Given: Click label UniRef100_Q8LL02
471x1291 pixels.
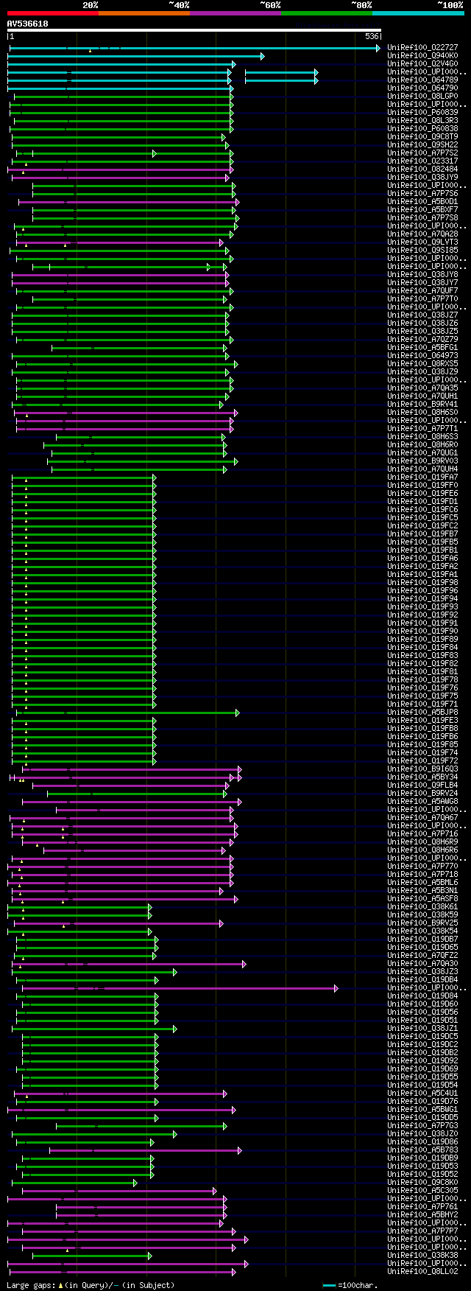Looking at the screenshot, I should coord(422,1272).
